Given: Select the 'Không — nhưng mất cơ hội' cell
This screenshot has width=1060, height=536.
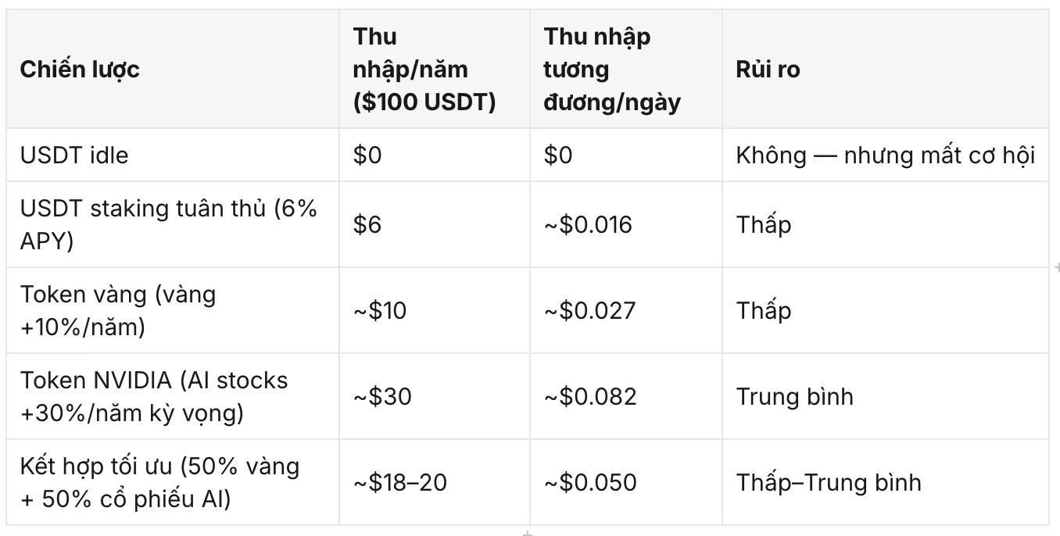Looking at the screenshot, I should [885, 155].
